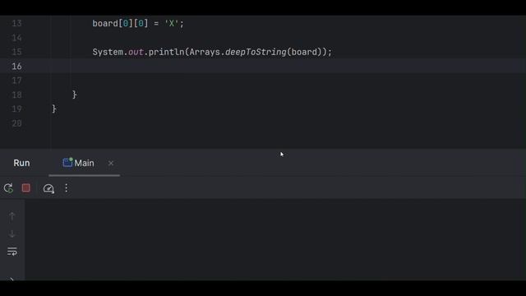
Task: Jump up in console output
Action: pos(12,216)
